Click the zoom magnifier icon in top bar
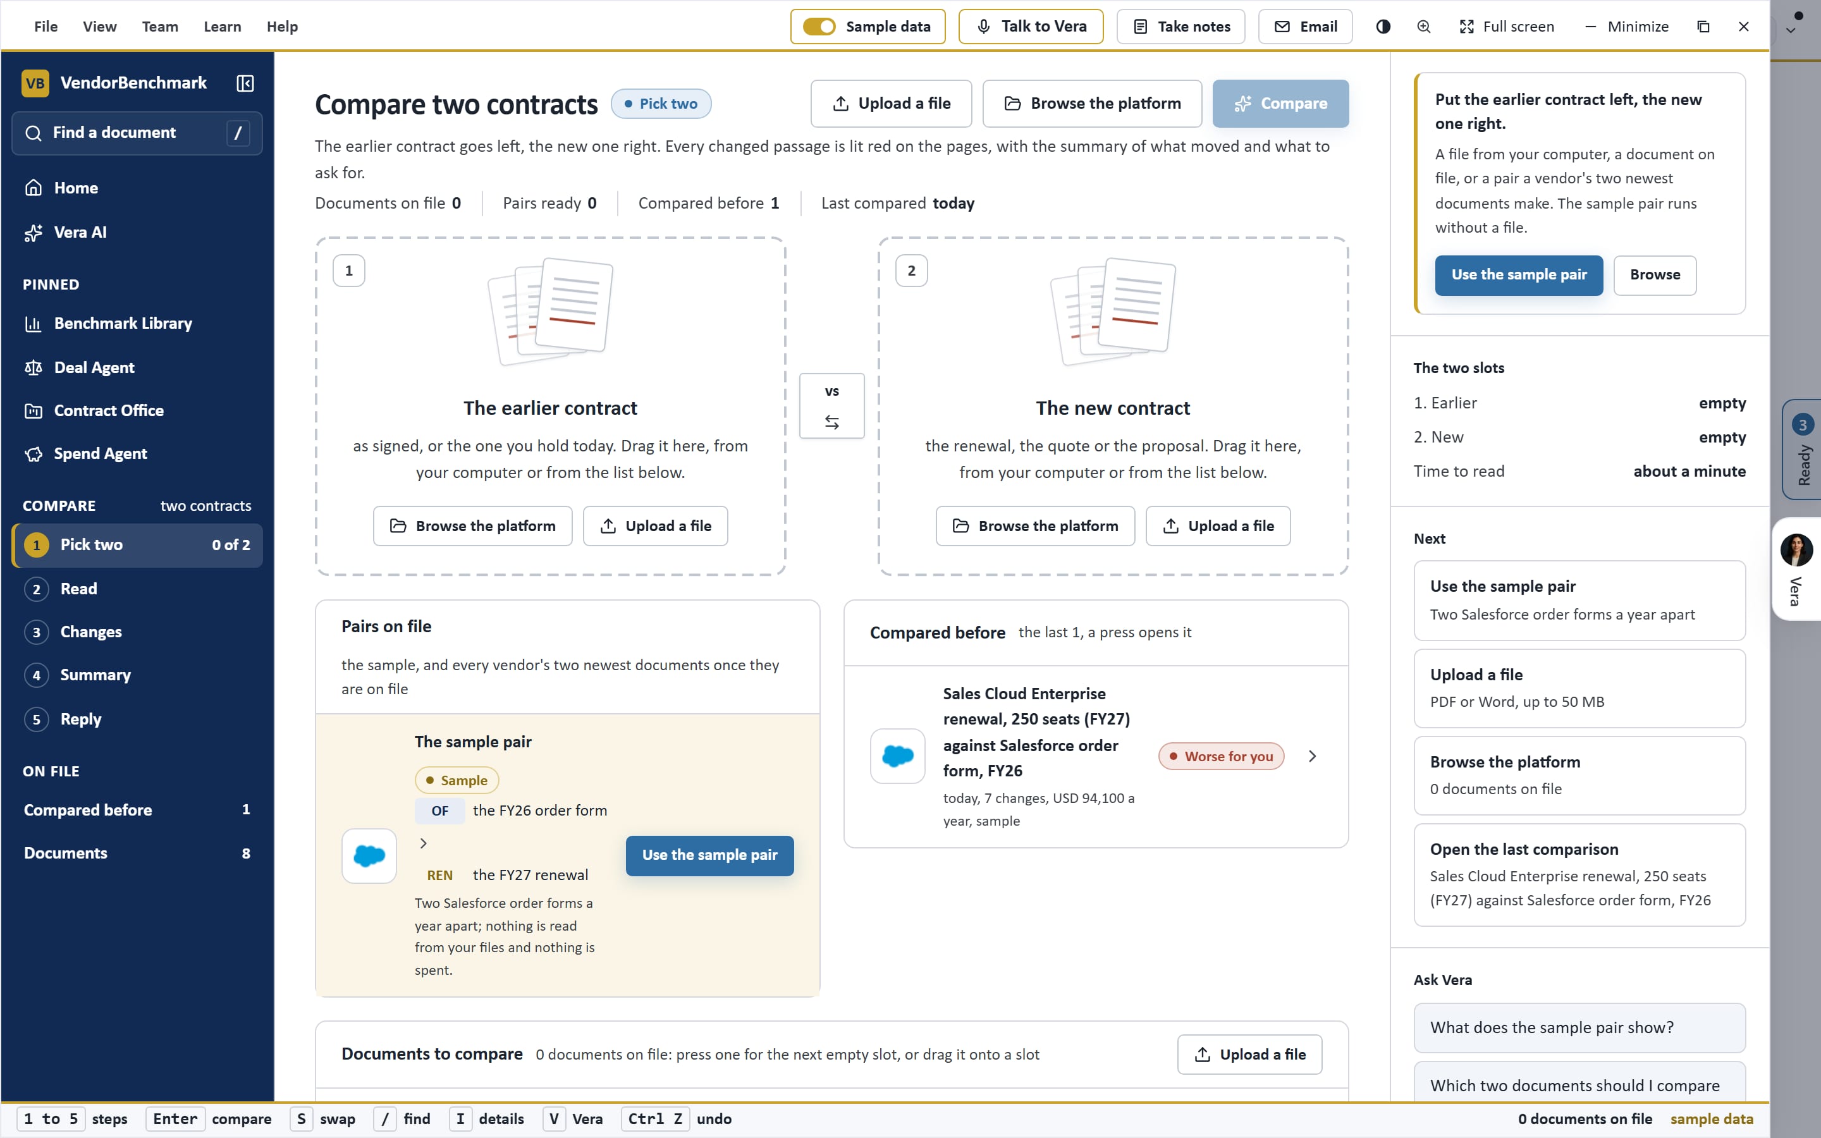 click(1424, 27)
